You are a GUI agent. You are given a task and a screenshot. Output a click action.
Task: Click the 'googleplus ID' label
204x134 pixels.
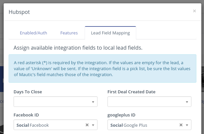coord(121,115)
